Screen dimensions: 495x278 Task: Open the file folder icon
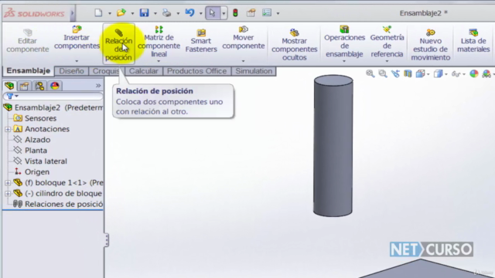pyautogui.click(x=121, y=13)
